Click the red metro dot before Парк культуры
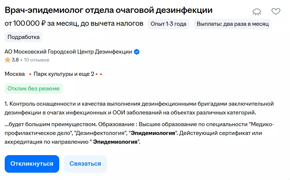Viewport: 290px width, 180px height. [30, 74]
